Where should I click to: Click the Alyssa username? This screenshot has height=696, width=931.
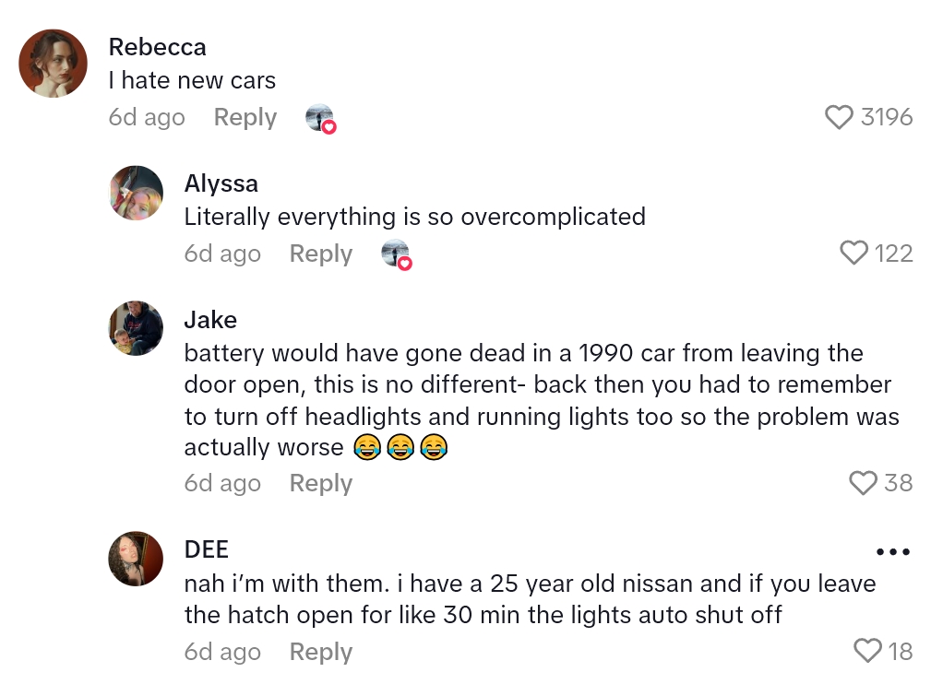[x=221, y=183]
